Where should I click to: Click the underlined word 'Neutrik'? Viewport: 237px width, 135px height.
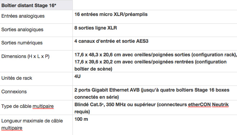[220, 105]
